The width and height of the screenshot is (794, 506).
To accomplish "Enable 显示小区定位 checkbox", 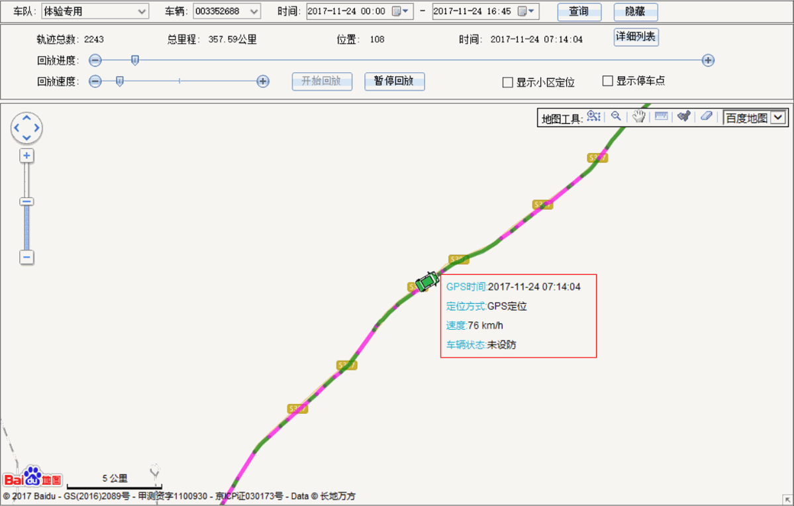I will [508, 83].
